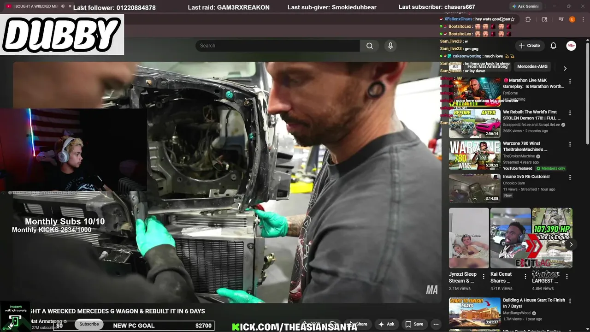Screen dimensions: 590x332
Task: Open YouTube notifications bell
Action: (554, 46)
